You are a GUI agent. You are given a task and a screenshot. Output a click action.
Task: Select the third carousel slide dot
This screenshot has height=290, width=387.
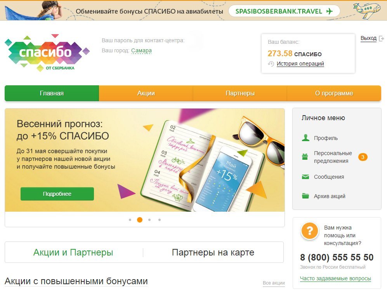pos(149,220)
